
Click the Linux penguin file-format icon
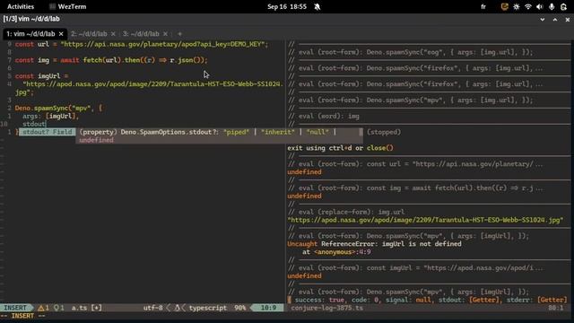(x=178, y=308)
